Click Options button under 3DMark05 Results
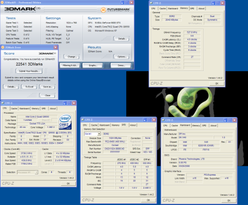248x205 pixels. click(x=121, y=57)
